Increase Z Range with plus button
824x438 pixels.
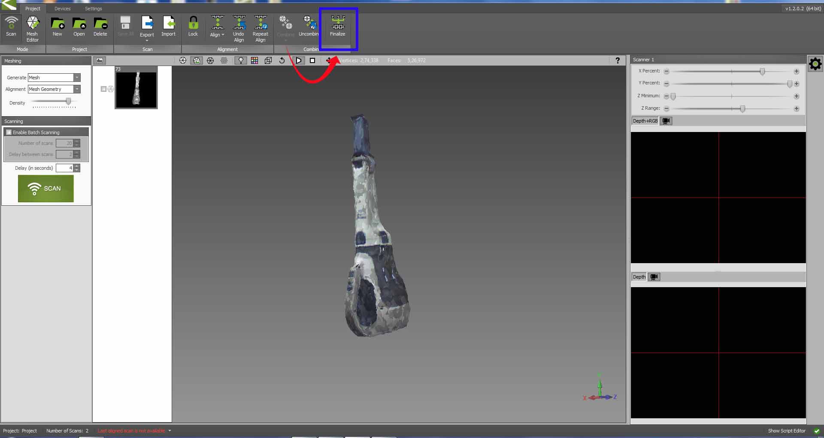(797, 109)
